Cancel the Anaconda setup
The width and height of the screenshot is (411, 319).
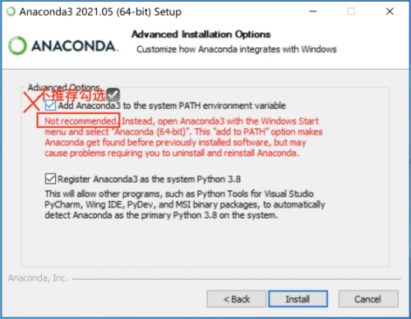click(368, 298)
